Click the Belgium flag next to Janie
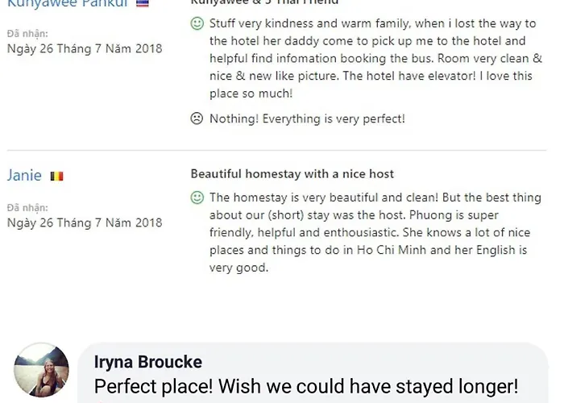 click(x=56, y=176)
